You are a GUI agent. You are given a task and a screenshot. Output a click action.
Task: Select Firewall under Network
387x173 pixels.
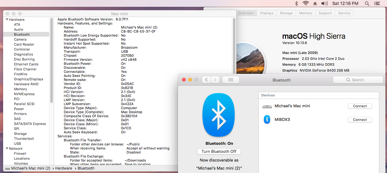20,153
